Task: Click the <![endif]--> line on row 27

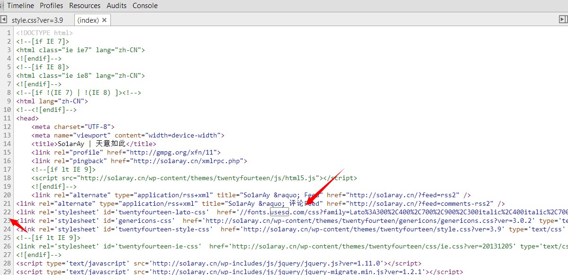Action: (x=39, y=255)
